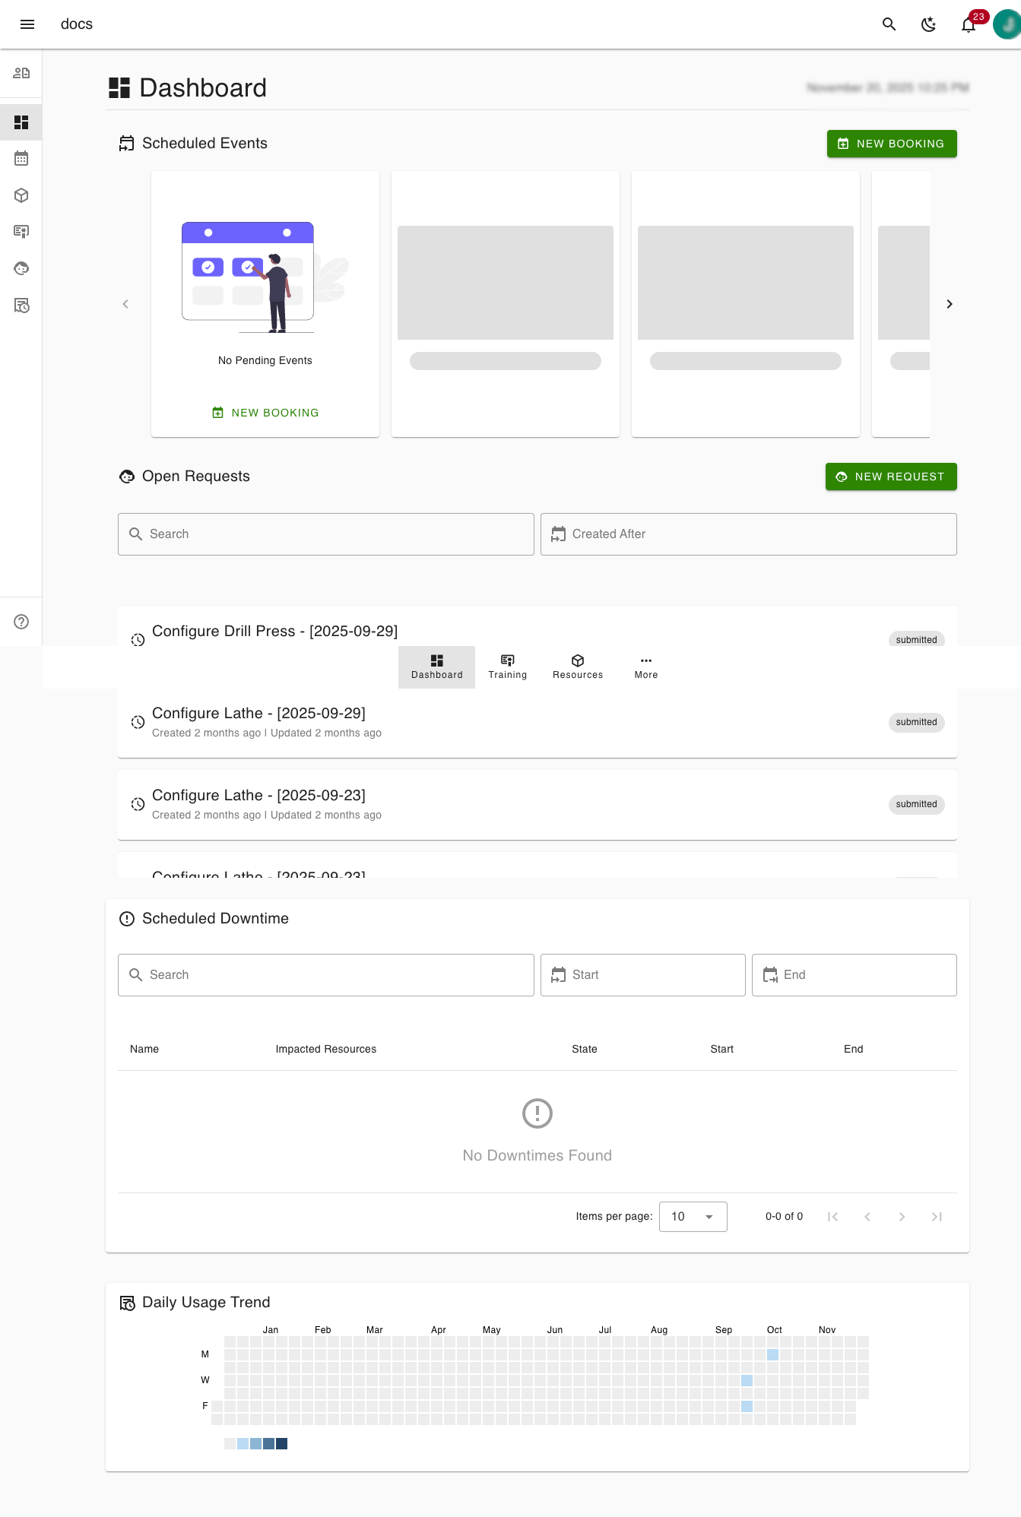Click darkest blue legend swatch
Screen dimensions: 1021x1517
coord(281,1443)
